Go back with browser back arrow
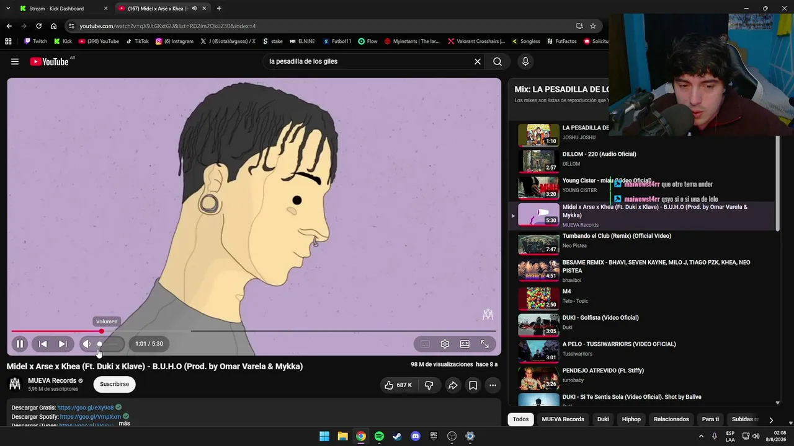This screenshot has width=794, height=446. [x=9, y=26]
